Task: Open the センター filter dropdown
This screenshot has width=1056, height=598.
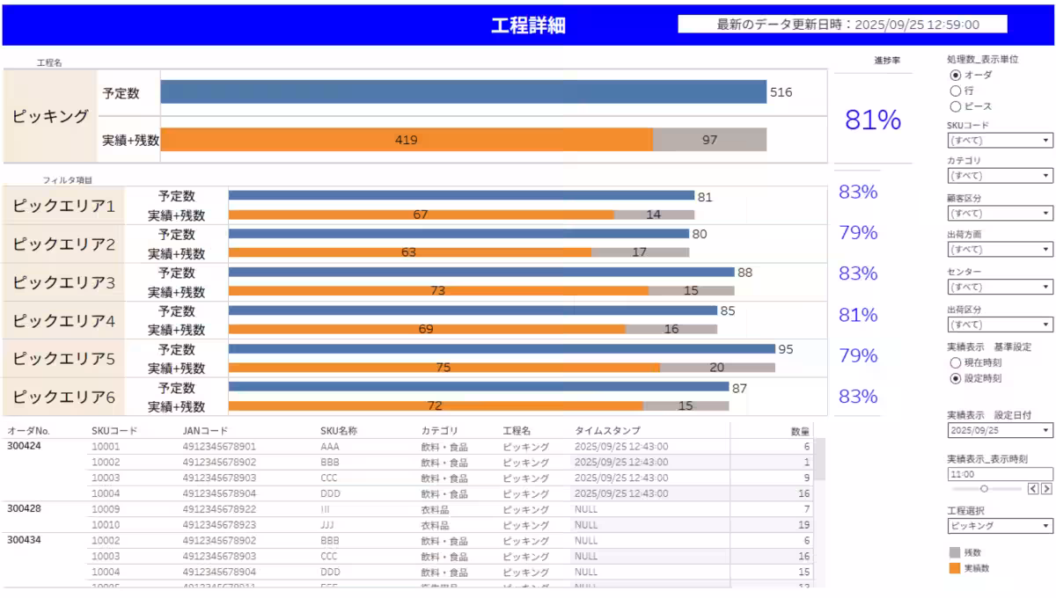Action: point(1000,287)
